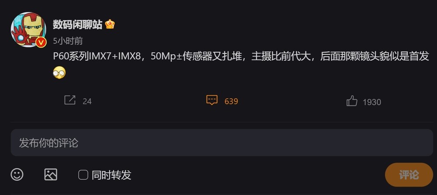The width and height of the screenshot is (437, 195).
Task: Click the orange comment bubble icon
Action: click(212, 100)
